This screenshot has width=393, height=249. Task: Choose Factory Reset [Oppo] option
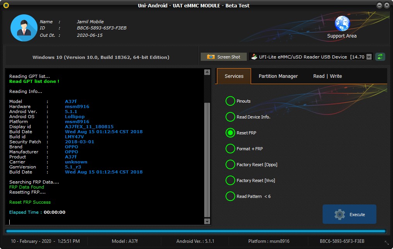230,165
